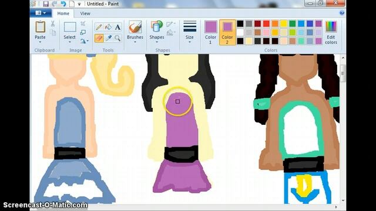Click the Brushes paintbrush icon
Screen dimensions: 376x211
[x=135, y=27]
